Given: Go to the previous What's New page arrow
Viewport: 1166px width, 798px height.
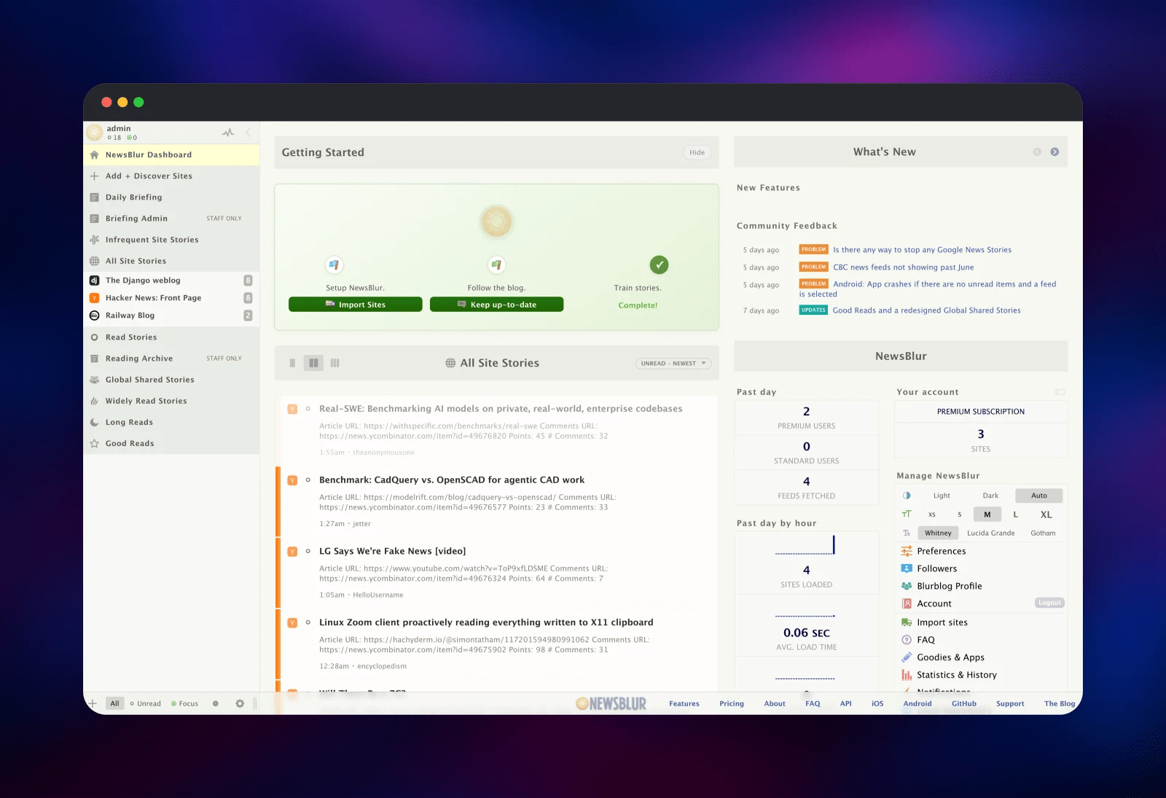Looking at the screenshot, I should click(1037, 152).
